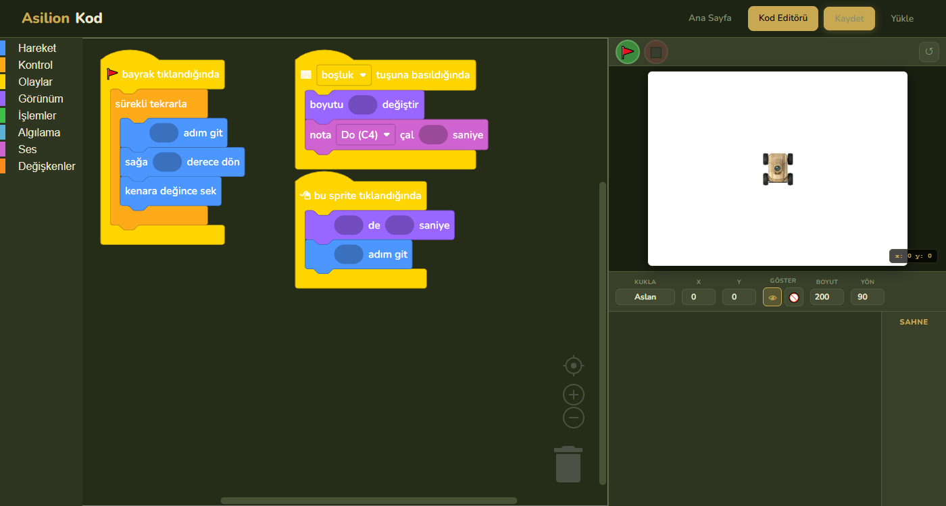
Task: Go to Ana Sayfa
Action: click(x=709, y=18)
